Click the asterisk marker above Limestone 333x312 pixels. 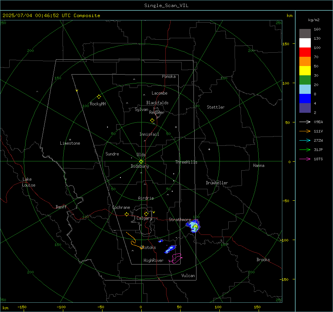[70, 140]
